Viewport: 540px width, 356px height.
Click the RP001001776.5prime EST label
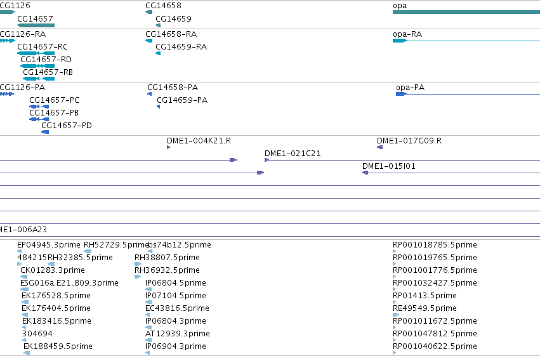tap(435, 270)
